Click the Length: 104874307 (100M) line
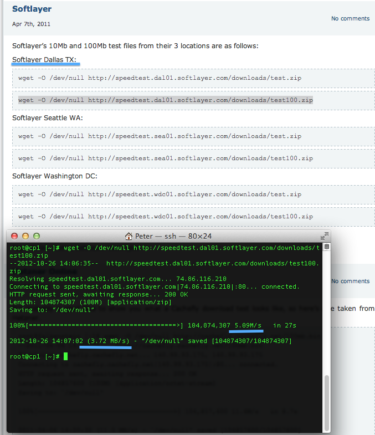This screenshot has height=435, width=375. pyautogui.click(x=90, y=302)
